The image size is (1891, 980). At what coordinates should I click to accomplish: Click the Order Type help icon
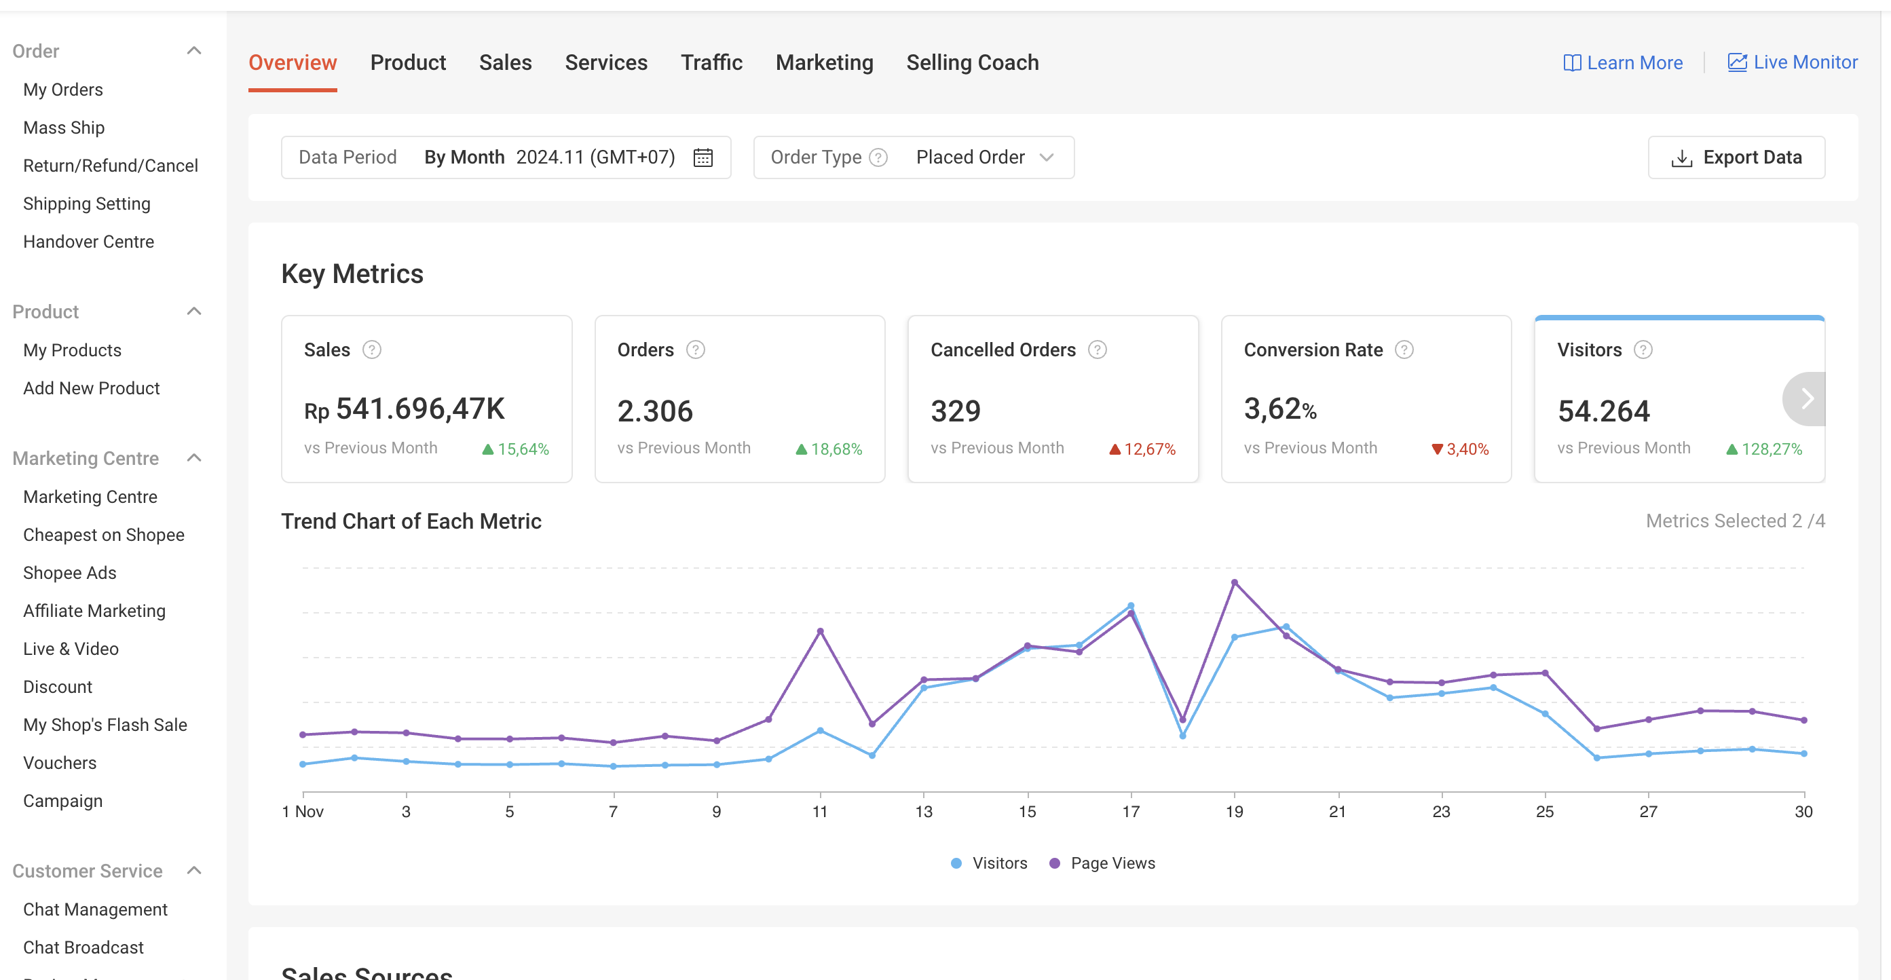[x=878, y=158]
